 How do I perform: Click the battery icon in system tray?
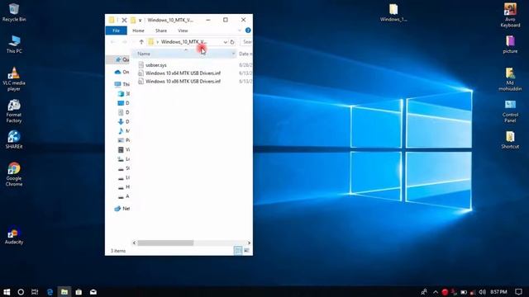(x=464, y=292)
